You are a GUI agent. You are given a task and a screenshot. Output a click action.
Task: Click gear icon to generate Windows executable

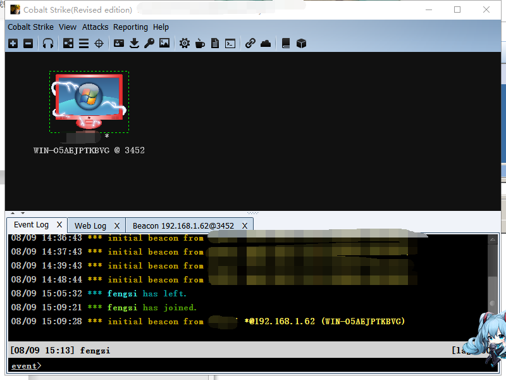(x=185, y=43)
